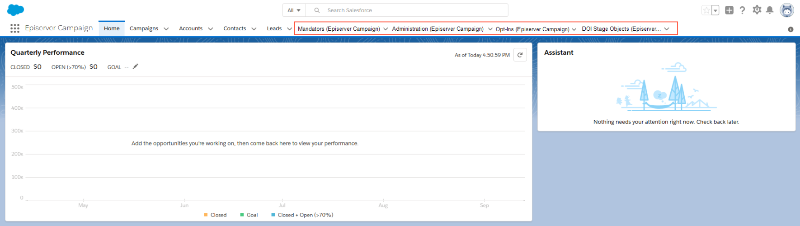Click the OPEN (>70%) label
The height and width of the screenshot is (226, 800).
(69, 67)
